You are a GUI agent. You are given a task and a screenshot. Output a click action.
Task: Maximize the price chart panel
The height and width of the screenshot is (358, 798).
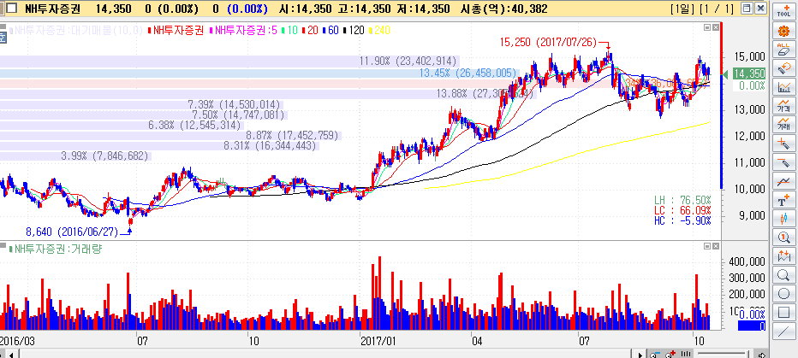707,26
